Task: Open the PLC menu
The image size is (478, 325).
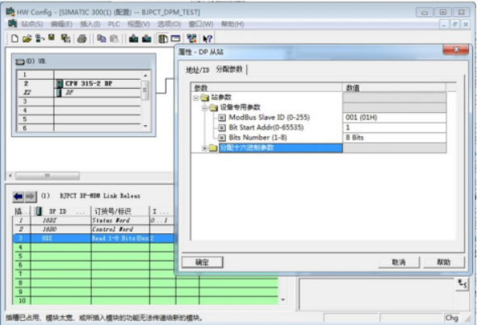Action: click(x=114, y=24)
